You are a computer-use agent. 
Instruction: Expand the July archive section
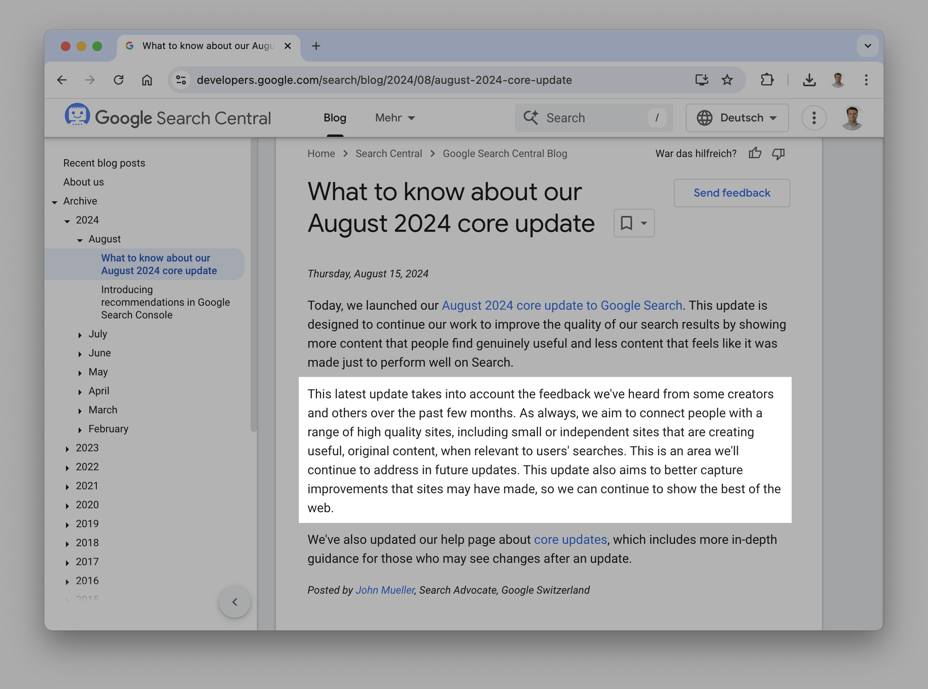[x=80, y=335]
